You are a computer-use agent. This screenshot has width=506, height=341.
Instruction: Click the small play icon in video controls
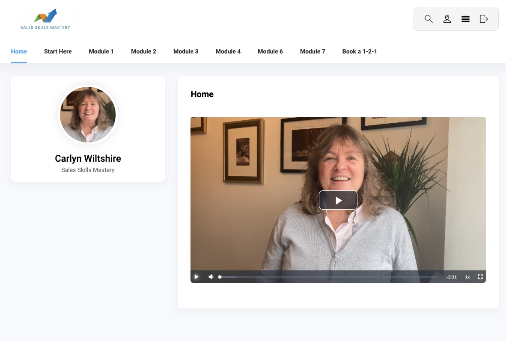(196, 277)
